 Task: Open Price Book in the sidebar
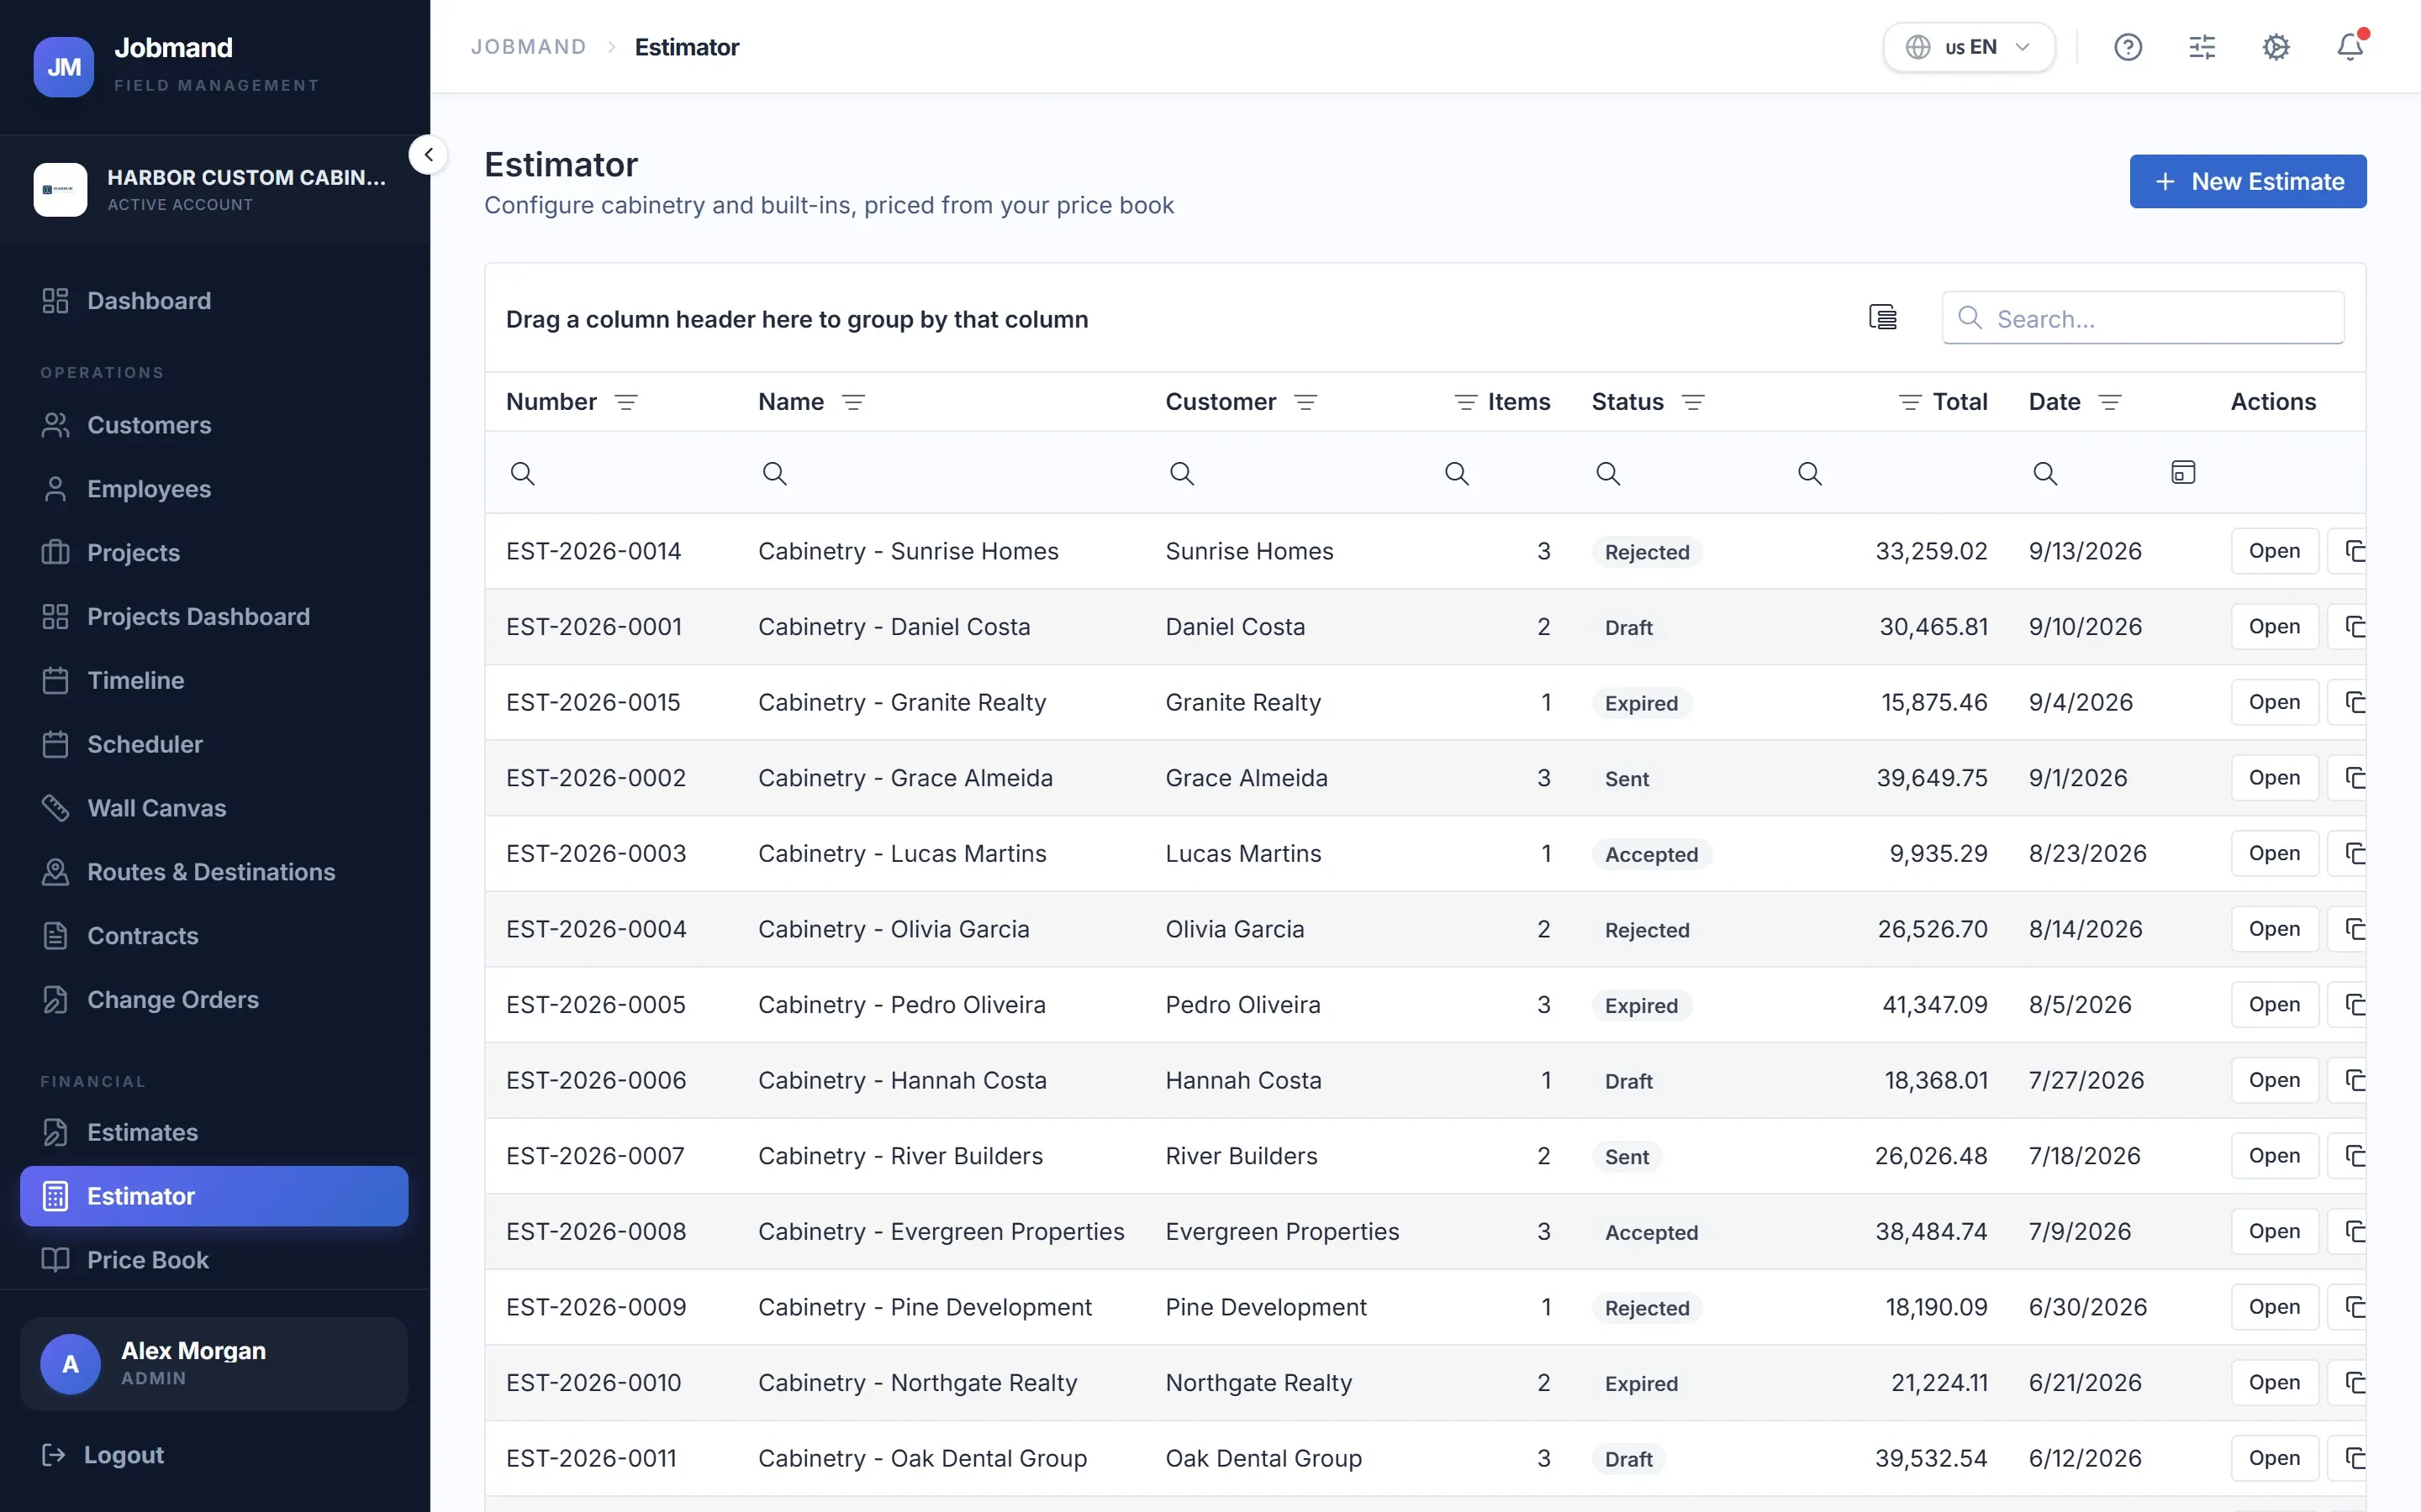(214, 1260)
